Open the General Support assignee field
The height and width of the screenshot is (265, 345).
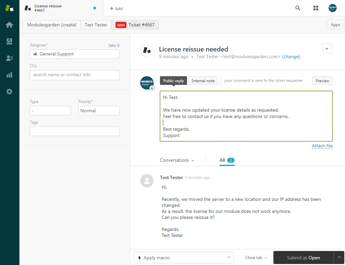pos(75,54)
